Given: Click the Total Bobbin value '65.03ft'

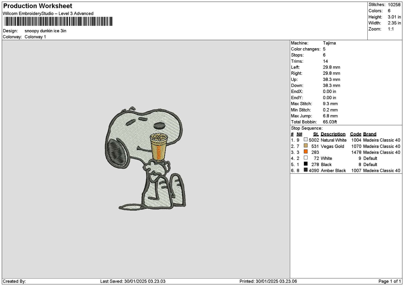Looking at the screenshot, I should pos(330,122).
